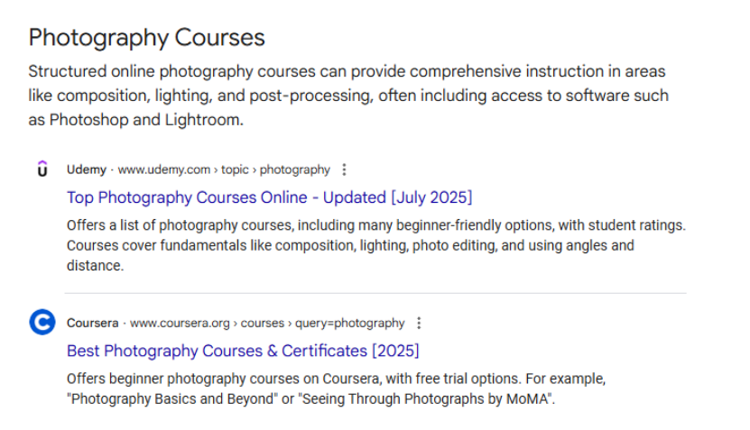Open Best Photography Courses & Certificates link
Viewport: 750px width, 430px height.
(x=243, y=351)
